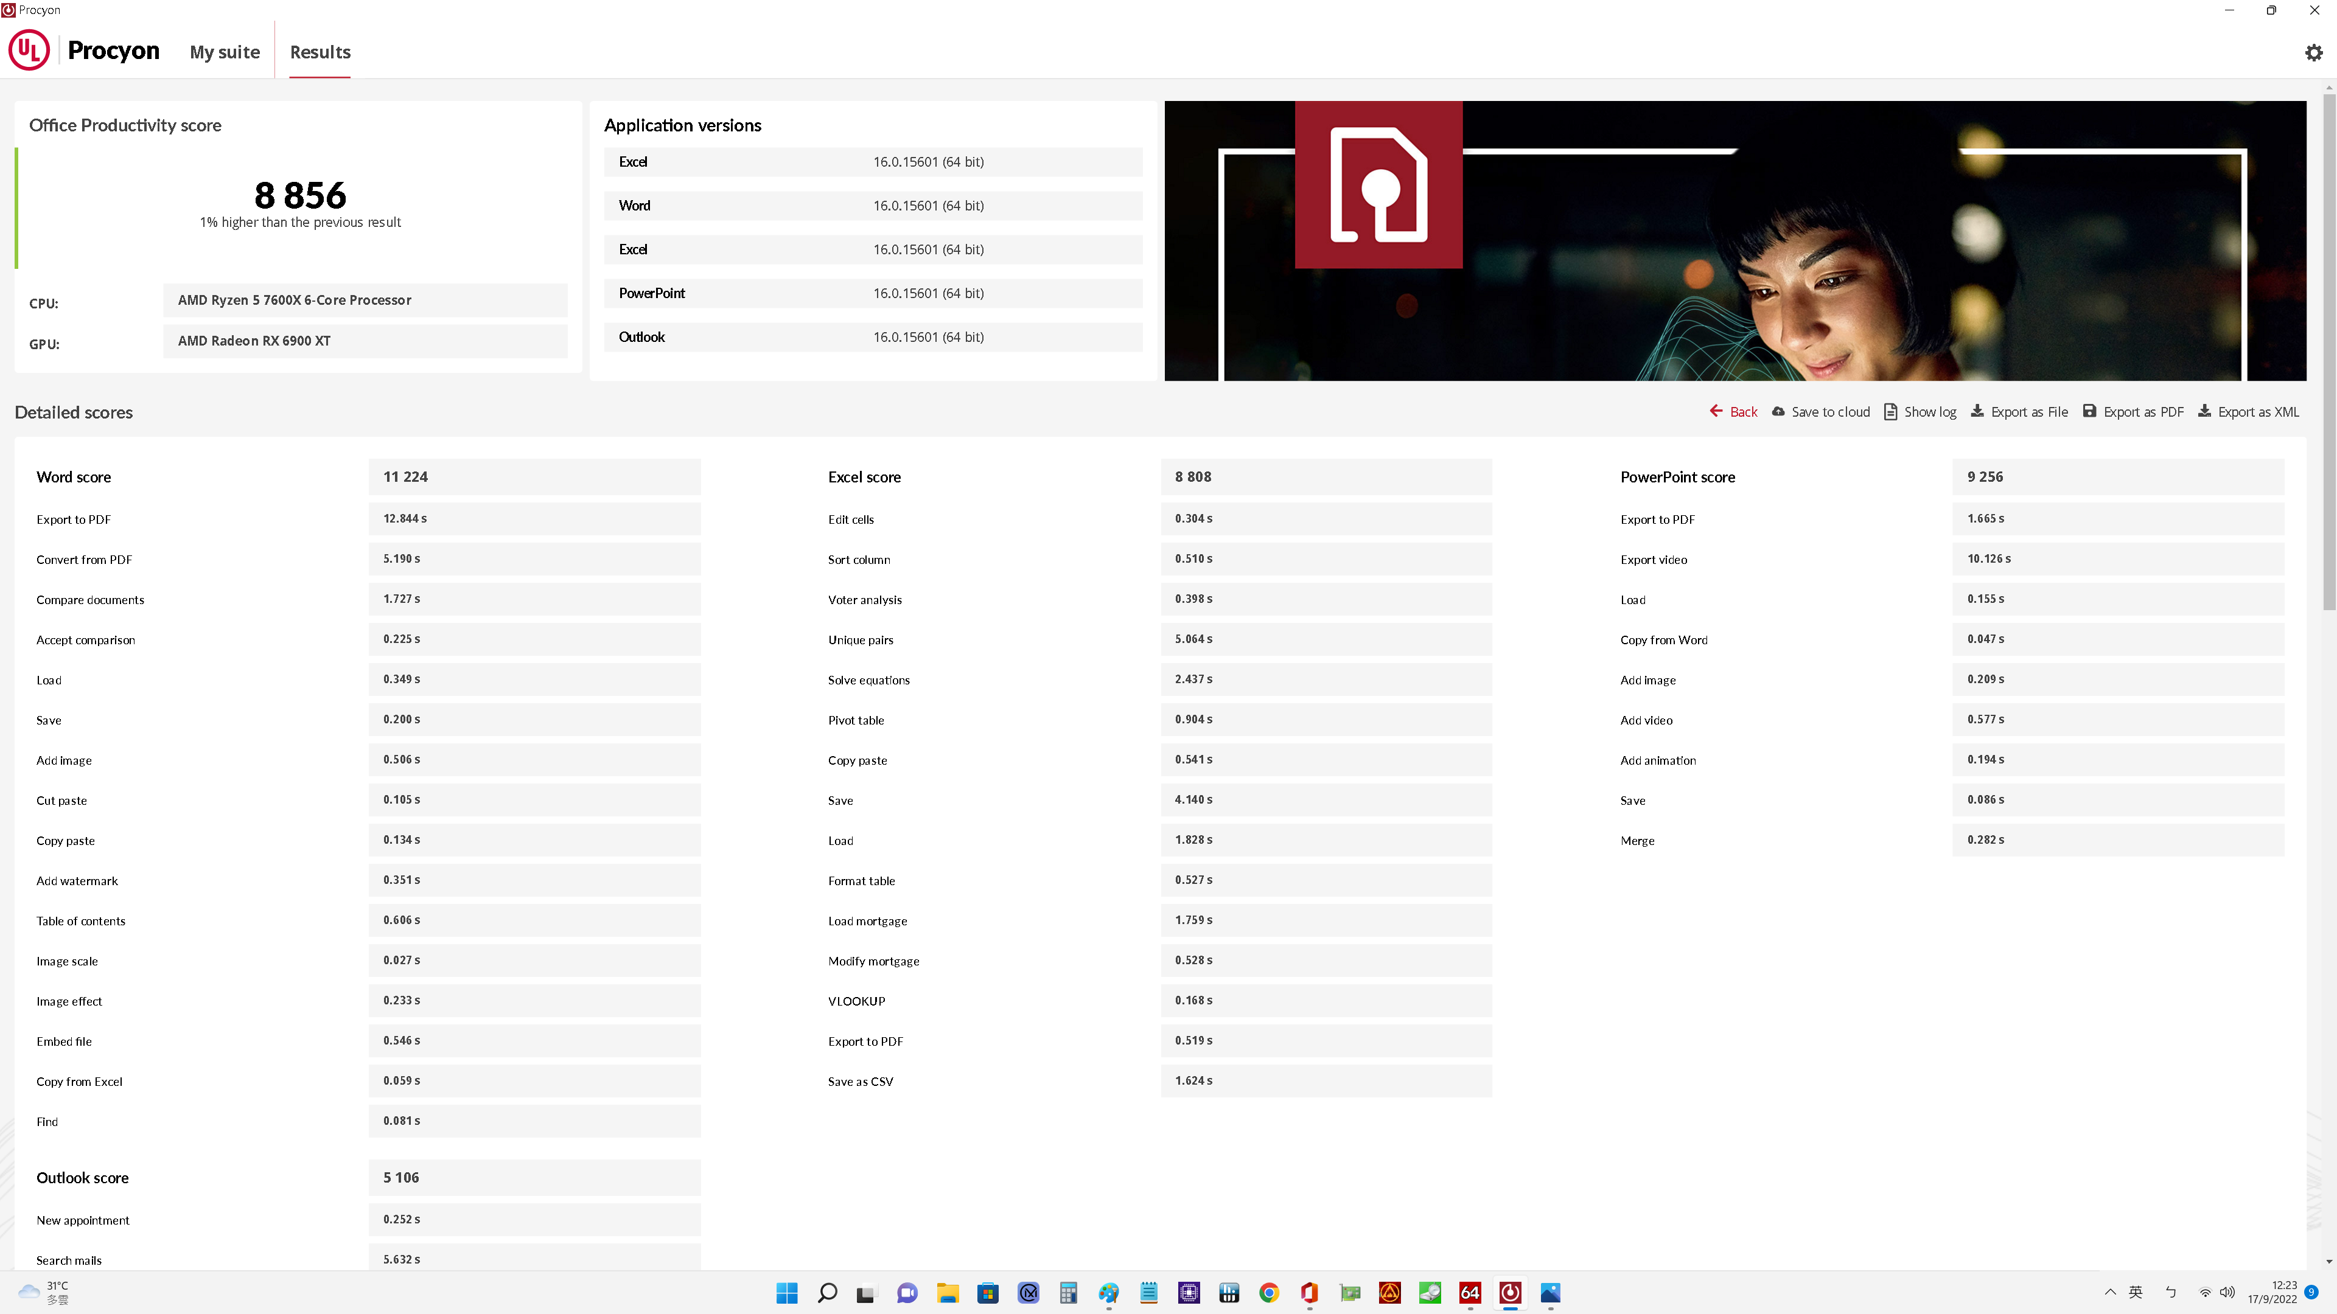Open File Explorer from taskbar
The image size is (2337, 1314).
[x=947, y=1292]
